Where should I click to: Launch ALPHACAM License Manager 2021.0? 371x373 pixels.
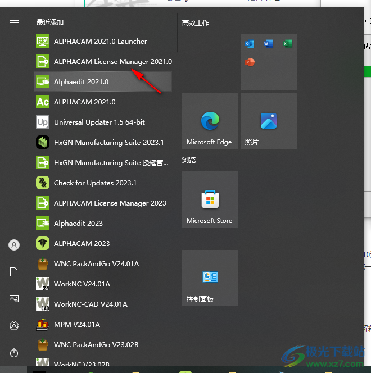112,62
